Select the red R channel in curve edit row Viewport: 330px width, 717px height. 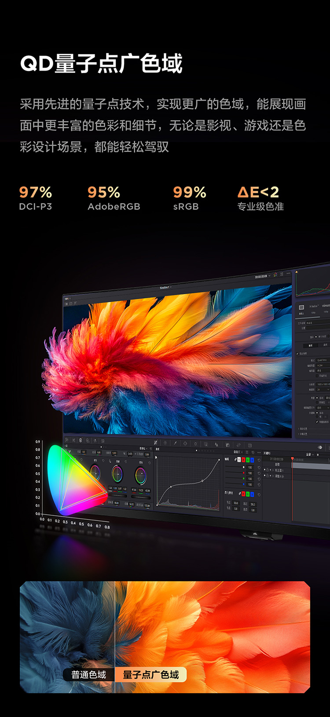click(x=243, y=459)
